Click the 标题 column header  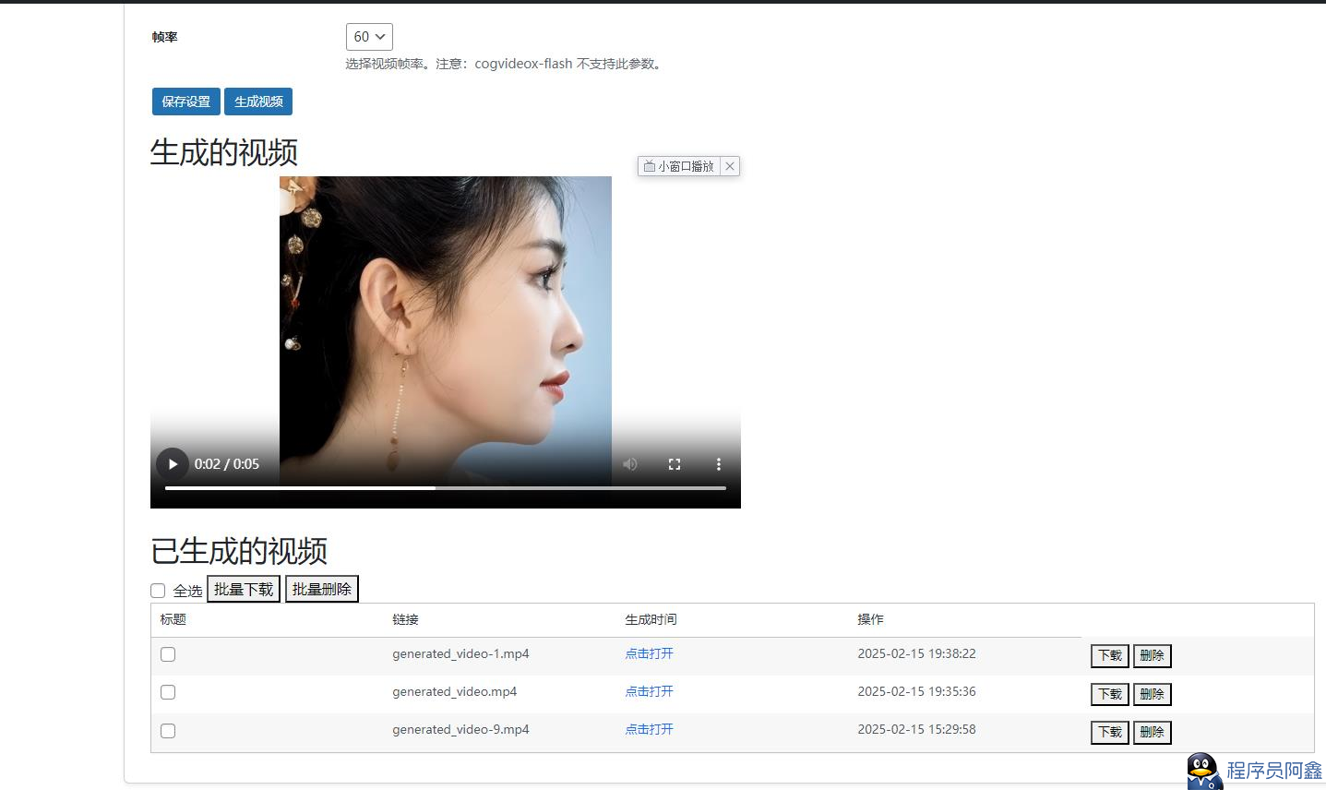(x=173, y=619)
